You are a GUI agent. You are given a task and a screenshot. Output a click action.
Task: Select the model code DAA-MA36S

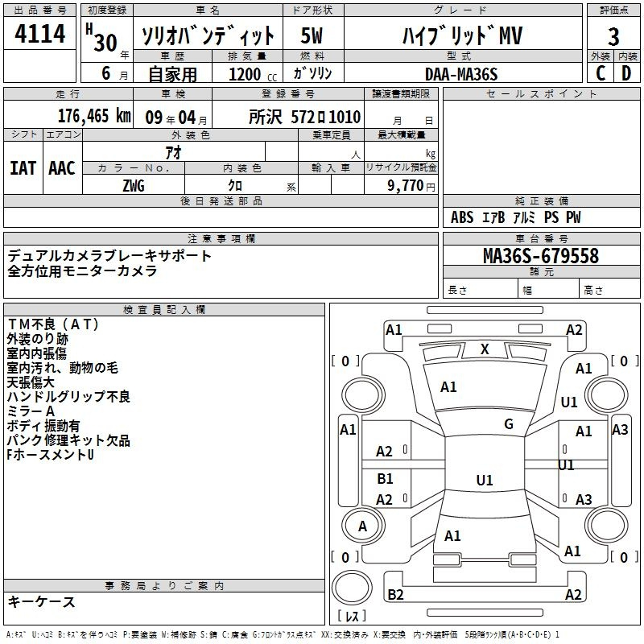pos(461,73)
